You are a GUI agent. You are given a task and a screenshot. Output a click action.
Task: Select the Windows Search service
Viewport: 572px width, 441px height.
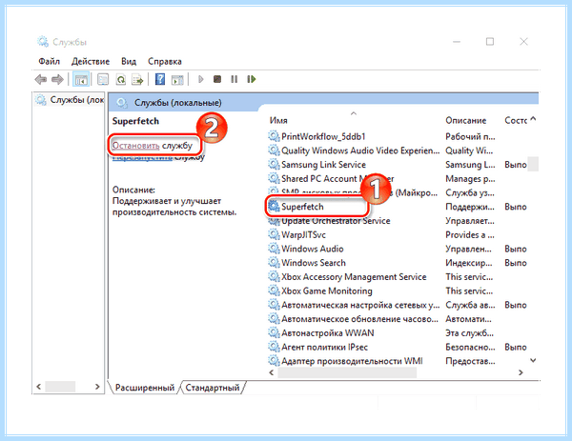pos(314,263)
